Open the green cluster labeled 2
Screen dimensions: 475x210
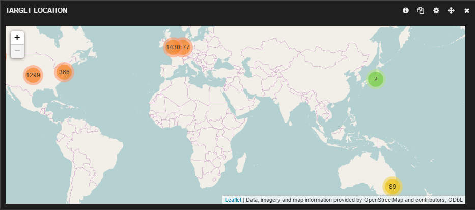tap(376, 79)
